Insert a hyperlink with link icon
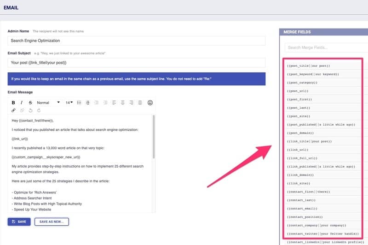The image size is (368, 245). coord(13,111)
